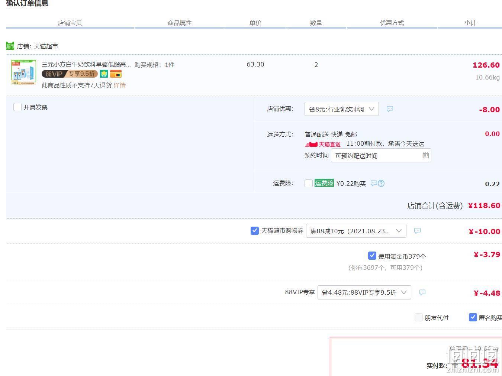Uncheck the 匿名购买 checkbox
This screenshot has width=502, height=376.
pos(473,317)
